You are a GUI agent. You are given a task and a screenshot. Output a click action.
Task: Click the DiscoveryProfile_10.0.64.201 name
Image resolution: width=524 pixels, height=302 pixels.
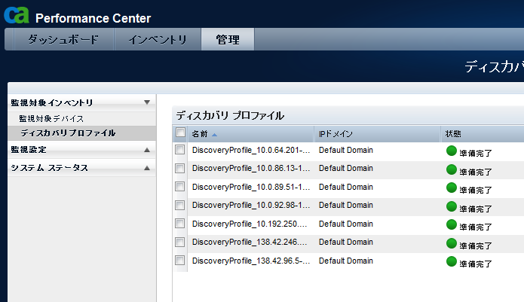[251, 151]
